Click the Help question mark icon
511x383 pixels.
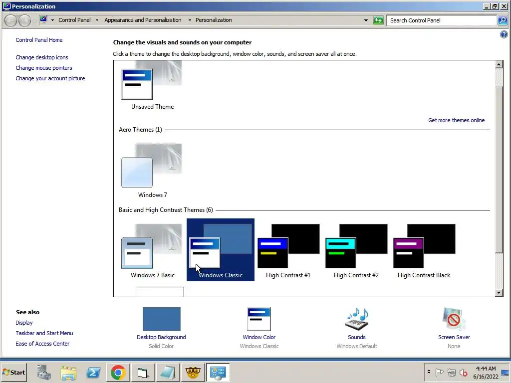(504, 34)
